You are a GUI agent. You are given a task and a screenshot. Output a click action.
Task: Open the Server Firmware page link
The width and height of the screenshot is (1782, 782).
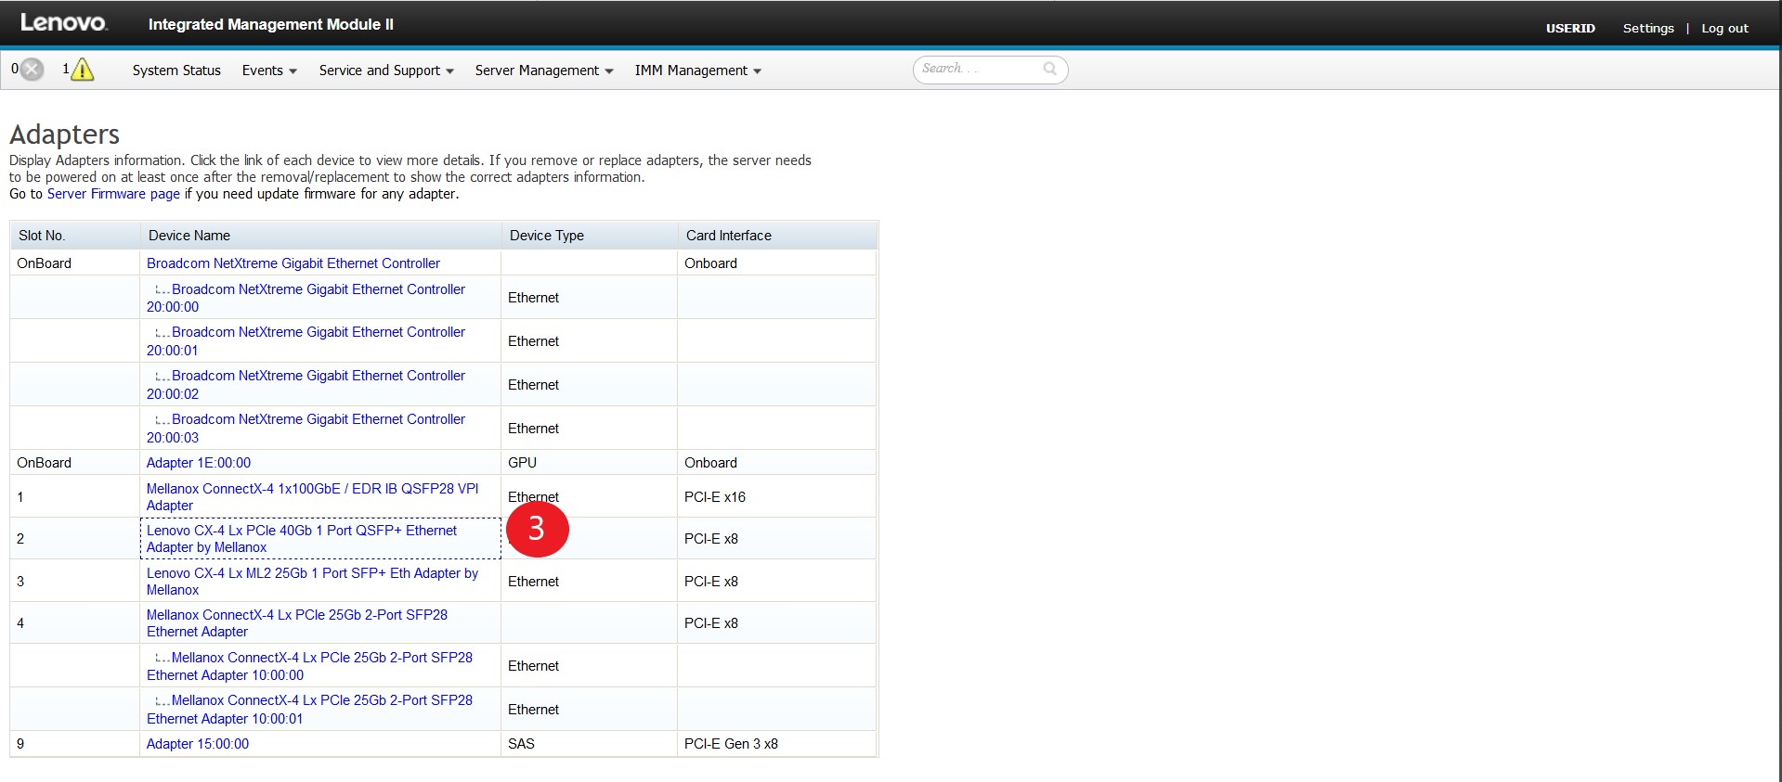click(x=113, y=194)
